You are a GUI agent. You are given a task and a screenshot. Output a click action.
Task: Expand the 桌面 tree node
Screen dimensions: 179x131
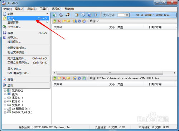click(x=5, y=94)
